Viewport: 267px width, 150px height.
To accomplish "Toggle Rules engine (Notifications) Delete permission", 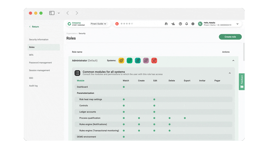I will tap(170, 124).
